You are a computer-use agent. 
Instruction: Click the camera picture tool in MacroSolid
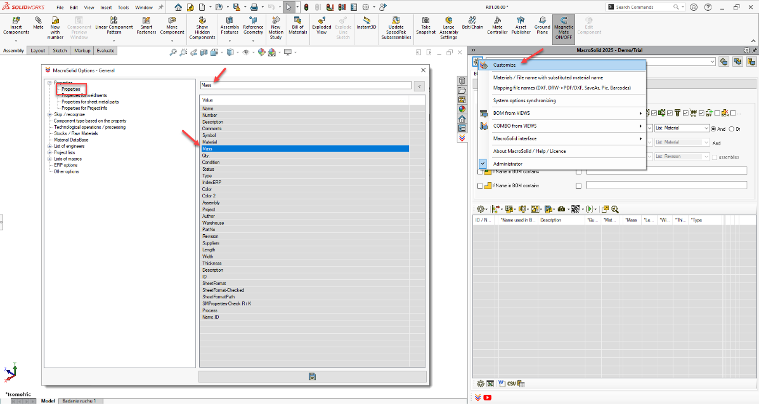(x=562, y=209)
